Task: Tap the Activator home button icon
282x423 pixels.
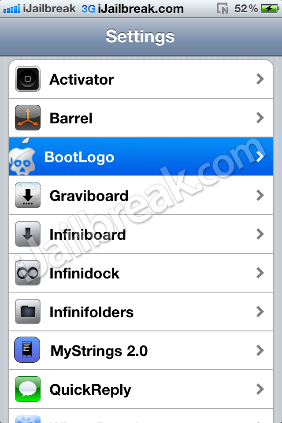Action: pyautogui.click(x=28, y=79)
